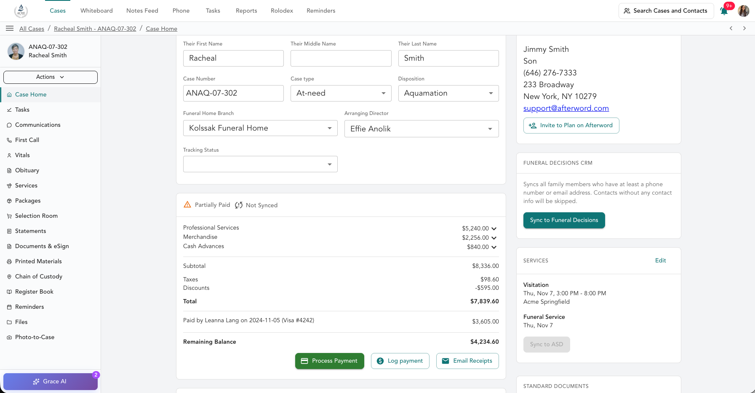Open Files in the sidebar

51,322
